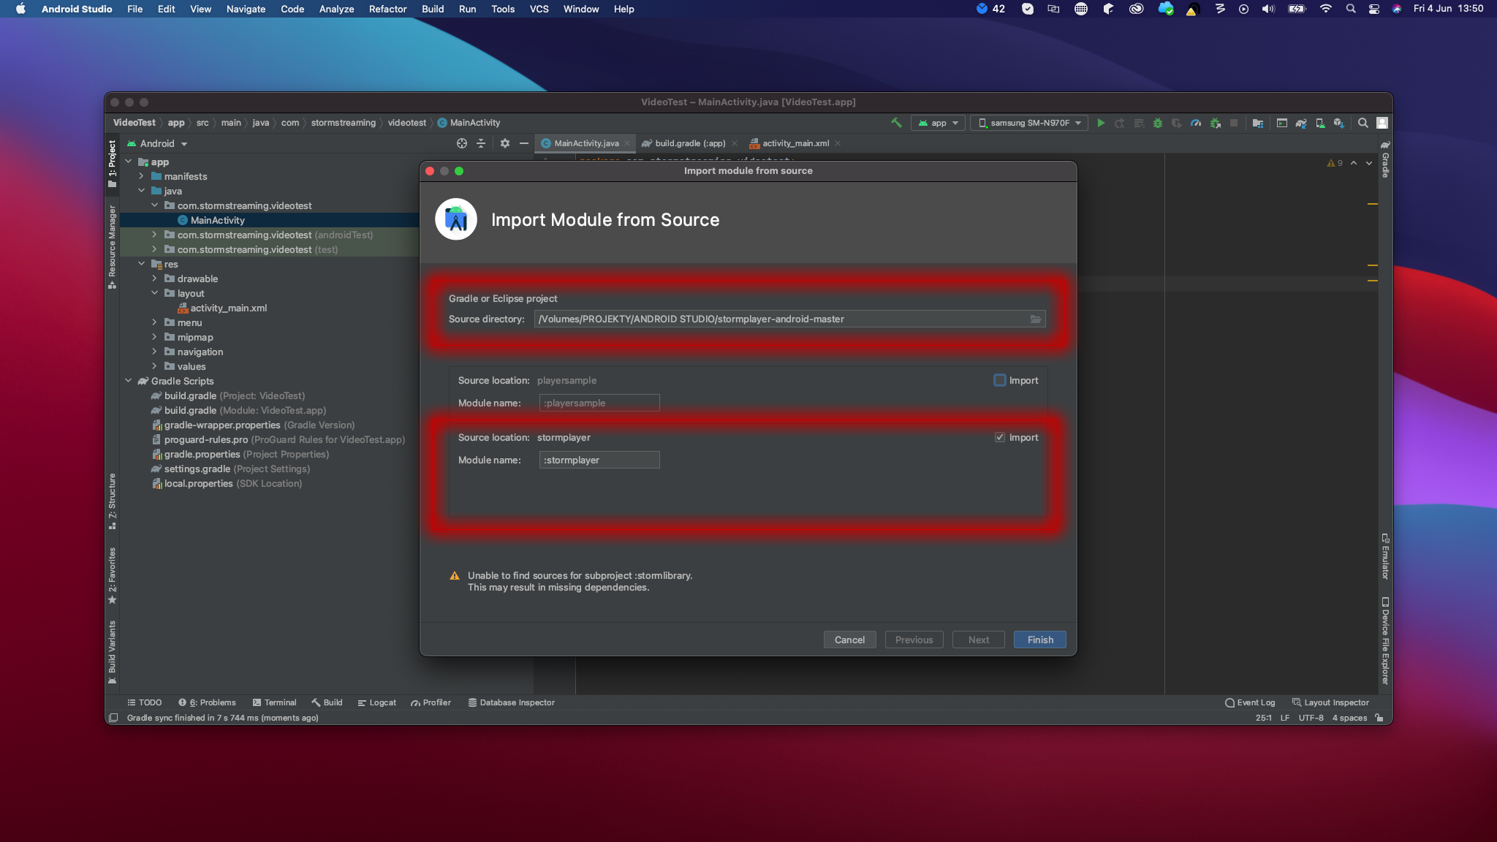Screen dimensions: 1497x842
Task: Click the macOS Spotlight search icon
Action: coord(1351,9)
